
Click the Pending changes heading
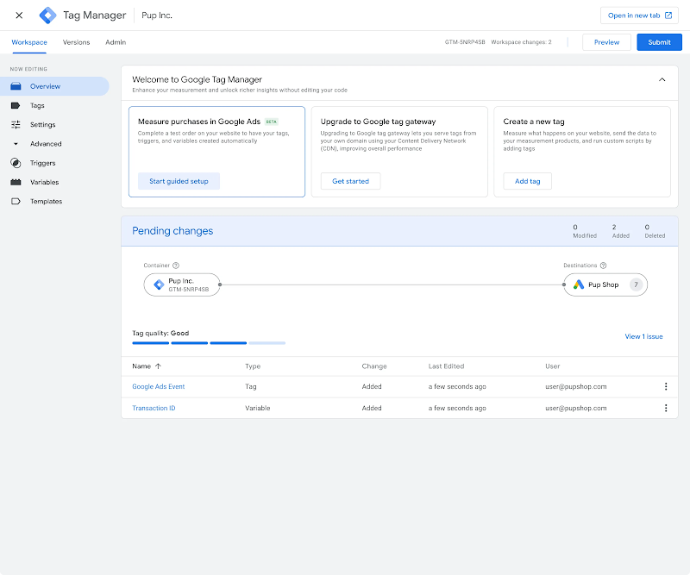coord(172,231)
